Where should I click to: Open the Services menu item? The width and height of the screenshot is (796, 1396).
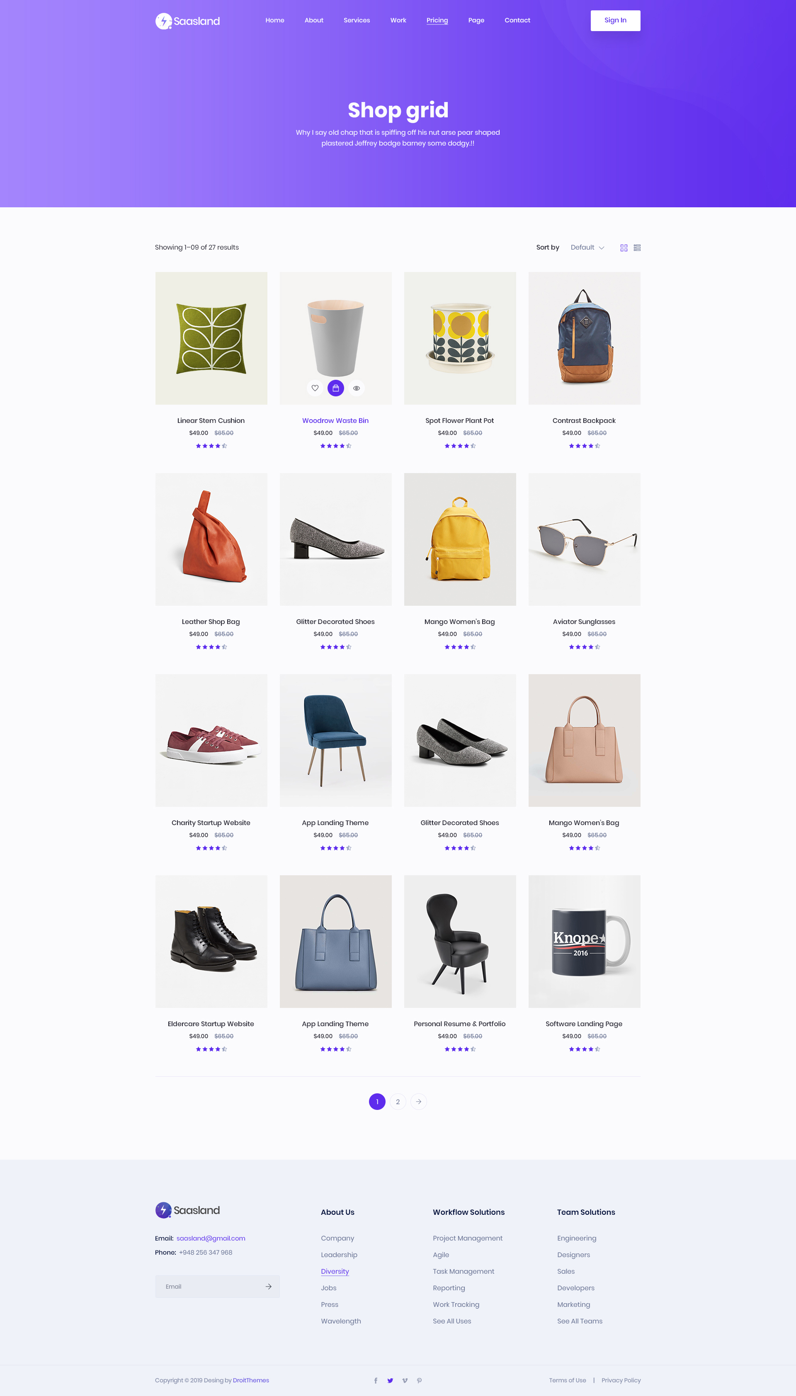(x=357, y=20)
